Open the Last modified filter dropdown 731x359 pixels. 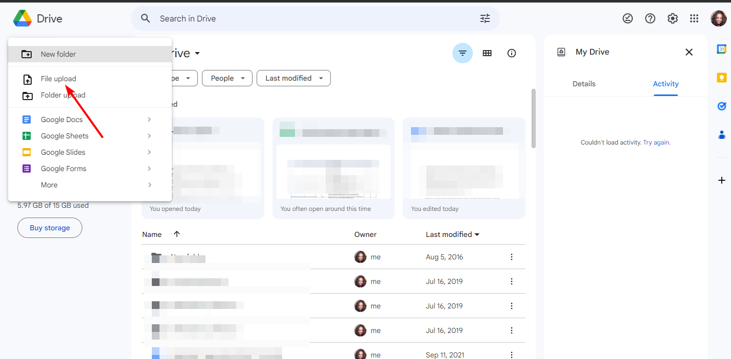pos(293,78)
